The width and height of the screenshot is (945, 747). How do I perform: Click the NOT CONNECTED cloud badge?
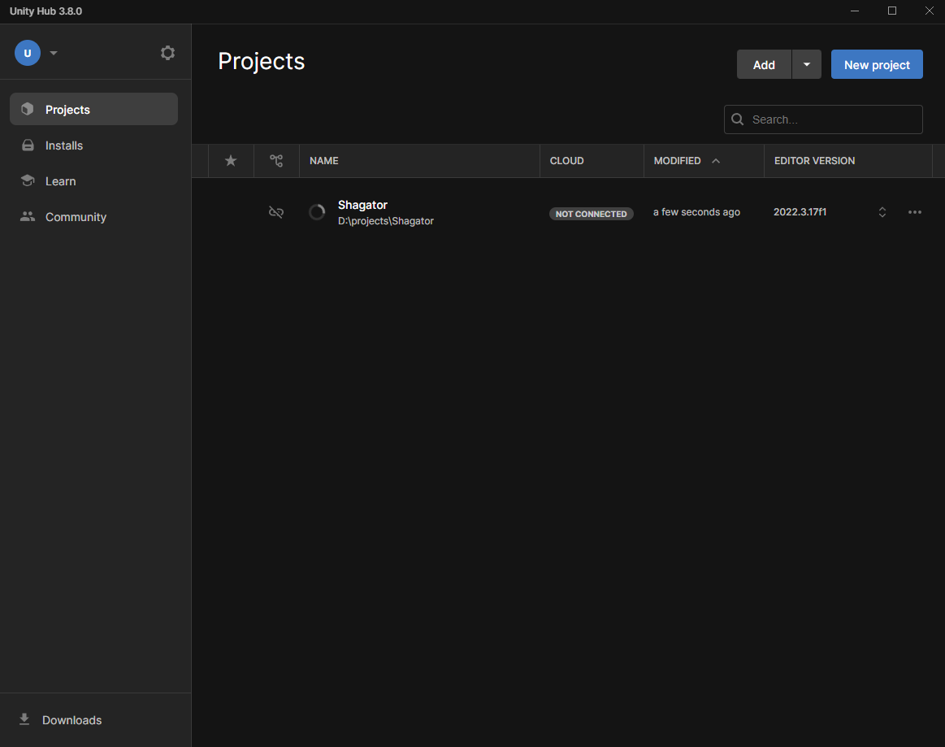tap(591, 214)
